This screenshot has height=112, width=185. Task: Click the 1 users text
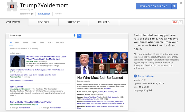[x=58, y=14]
